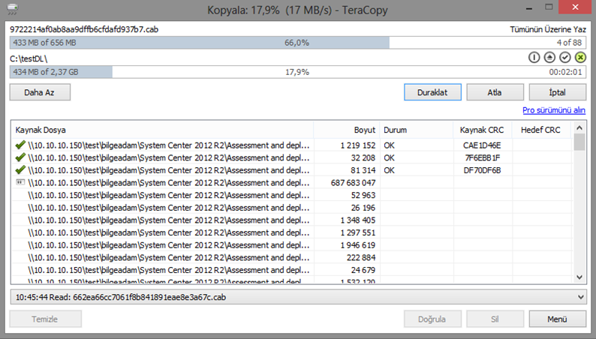Sort by the Kaynak Dosya column header
The image size is (596, 339).
point(162,130)
